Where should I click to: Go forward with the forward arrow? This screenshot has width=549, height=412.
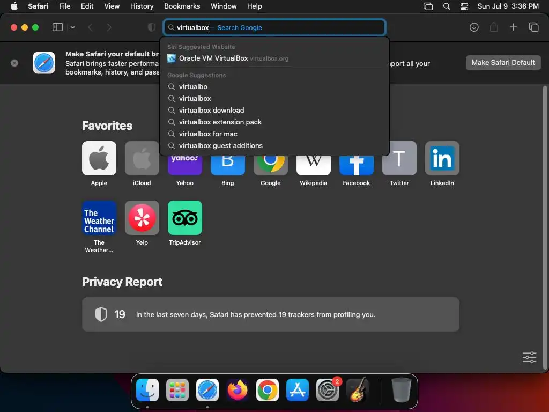(109, 27)
